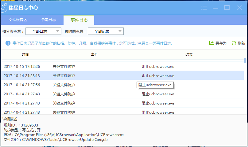Click the 另存为 export icon
This screenshot has height=147, width=248.
coord(211,43)
